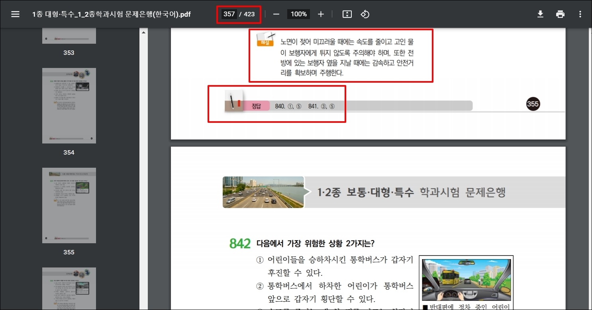Download the PDF file
The width and height of the screenshot is (592, 310).
tap(540, 14)
